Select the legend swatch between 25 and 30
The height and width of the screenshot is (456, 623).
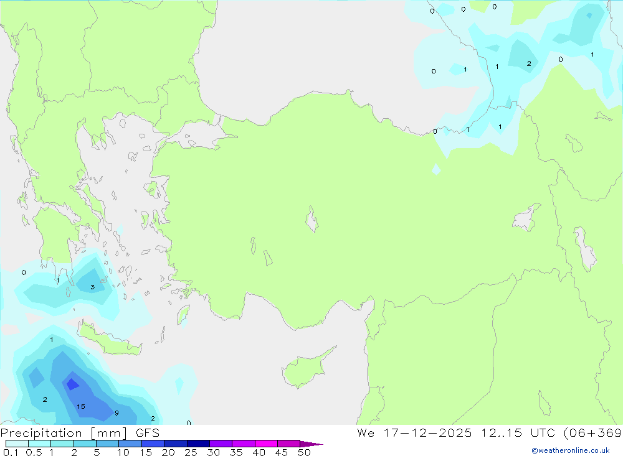click(198, 444)
